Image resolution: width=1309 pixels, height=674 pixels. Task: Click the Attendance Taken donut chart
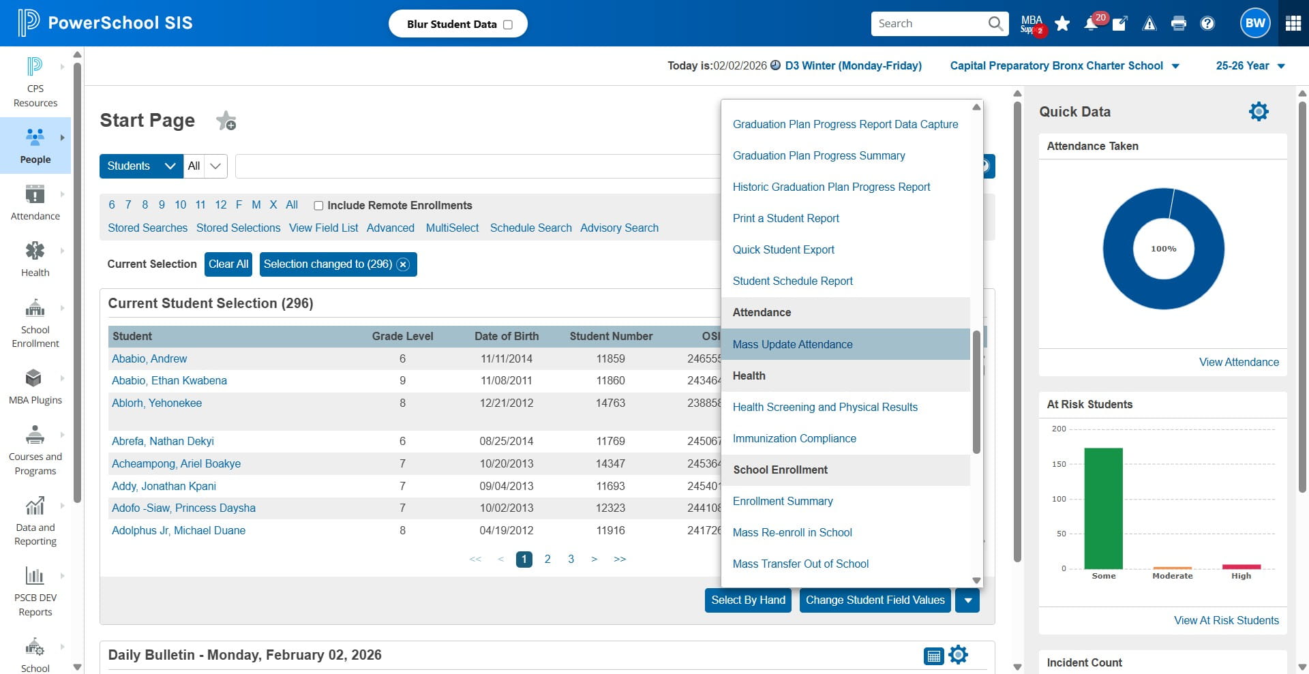1163,249
